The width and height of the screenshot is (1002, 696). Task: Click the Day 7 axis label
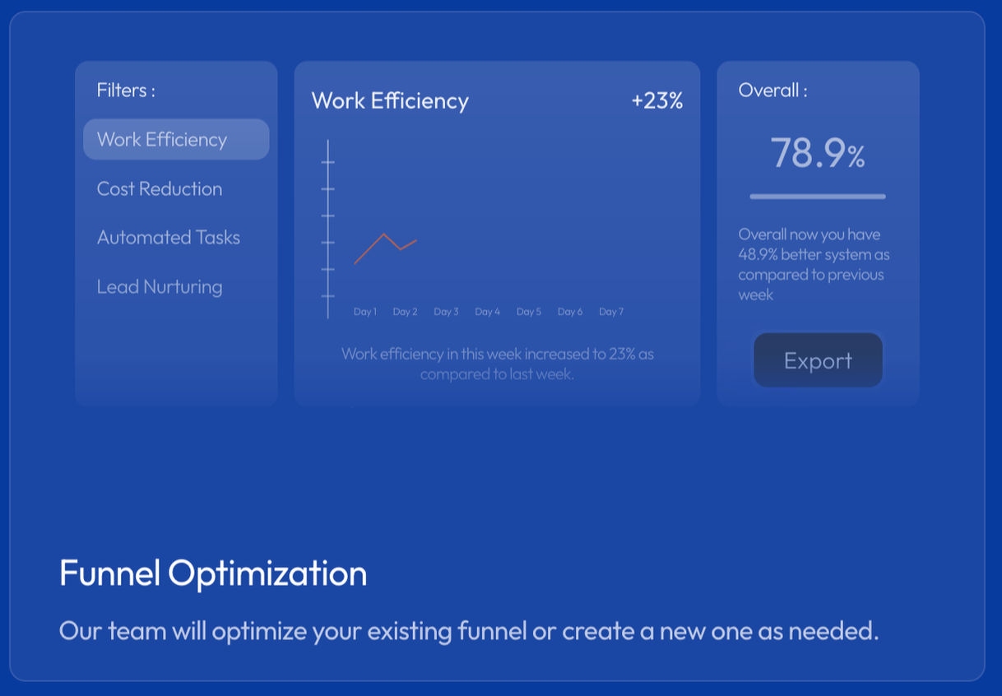pos(611,312)
